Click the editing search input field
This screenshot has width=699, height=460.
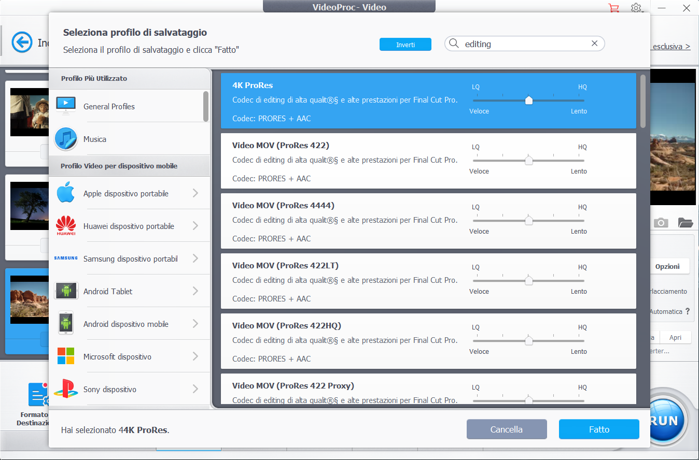point(524,44)
